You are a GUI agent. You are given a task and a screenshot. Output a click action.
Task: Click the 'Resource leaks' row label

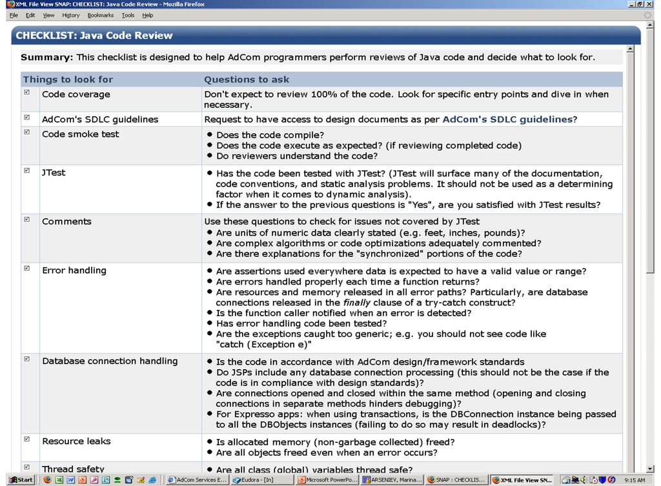click(x=76, y=441)
